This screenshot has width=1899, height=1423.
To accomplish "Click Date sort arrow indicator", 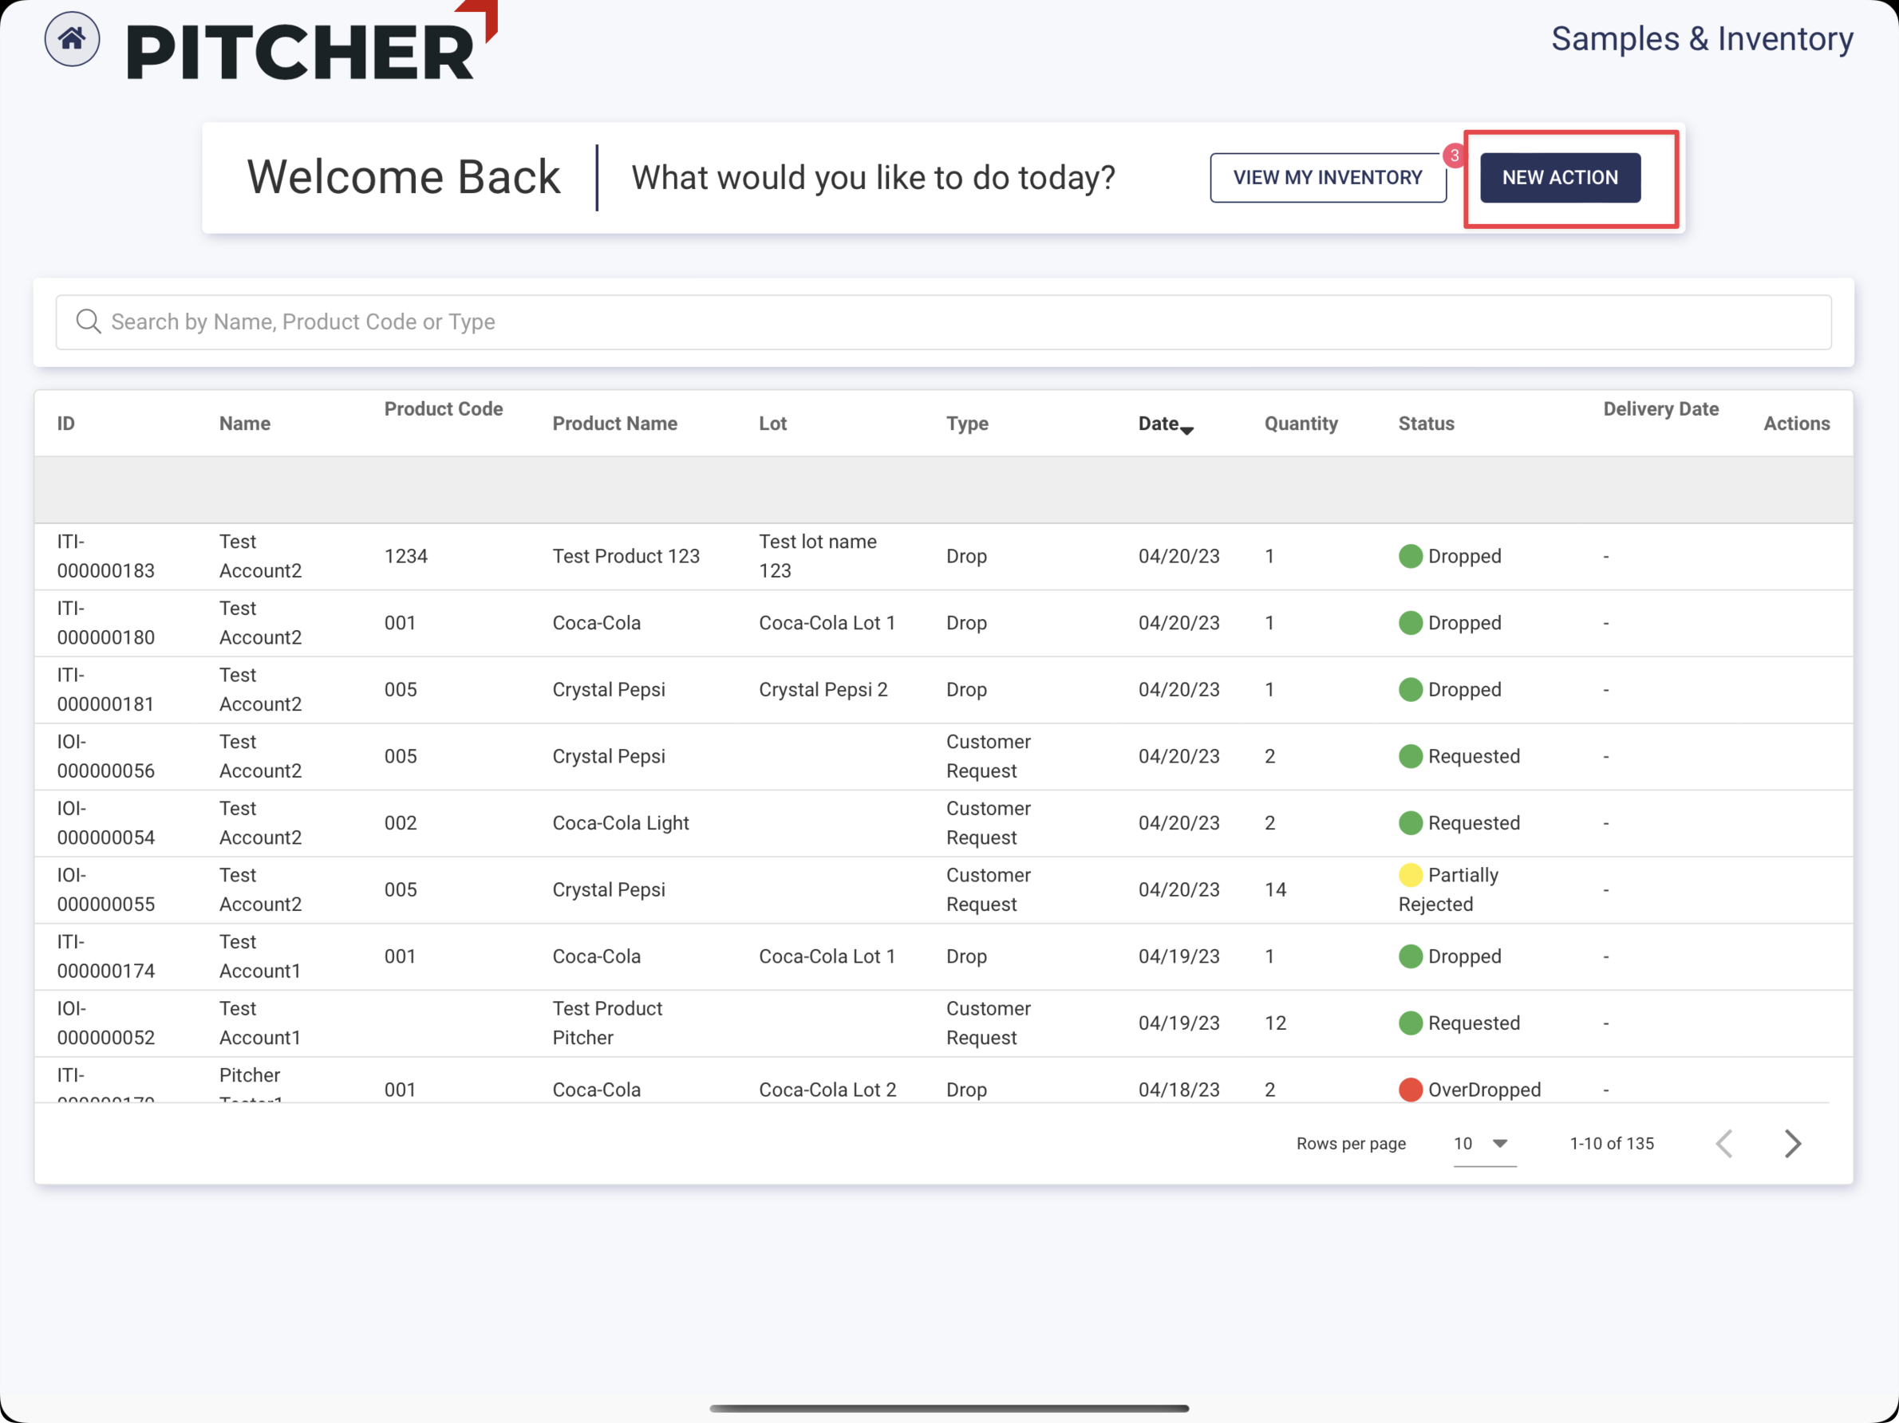I will point(1187,430).
